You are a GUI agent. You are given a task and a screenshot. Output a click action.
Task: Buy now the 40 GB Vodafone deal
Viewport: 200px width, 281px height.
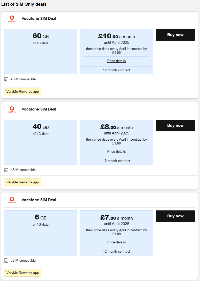click(175, 125)
